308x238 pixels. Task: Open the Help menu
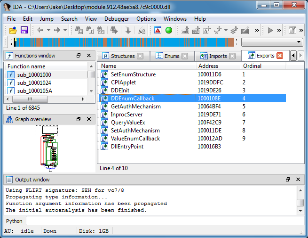tap(200, 19)
